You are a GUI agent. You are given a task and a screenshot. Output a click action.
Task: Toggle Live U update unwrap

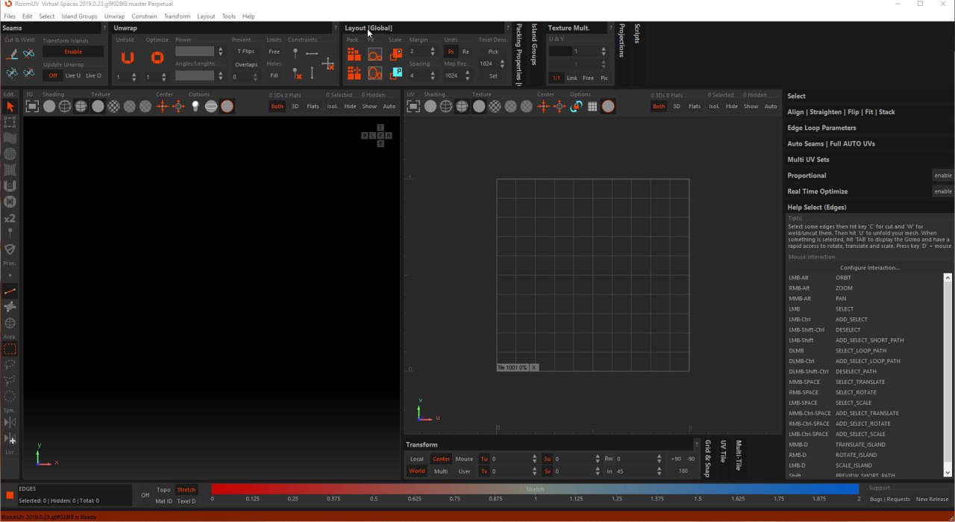pos(73,75)
